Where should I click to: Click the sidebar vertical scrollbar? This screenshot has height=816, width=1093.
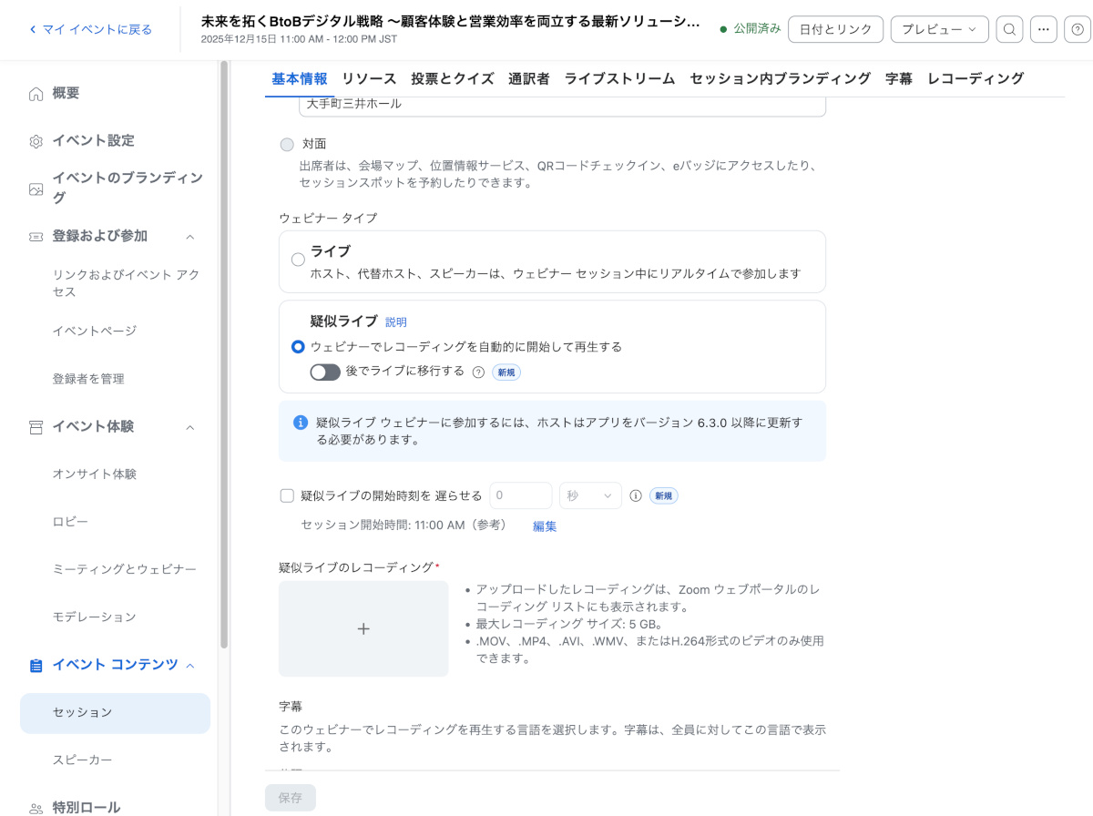(x=224, y=355)
